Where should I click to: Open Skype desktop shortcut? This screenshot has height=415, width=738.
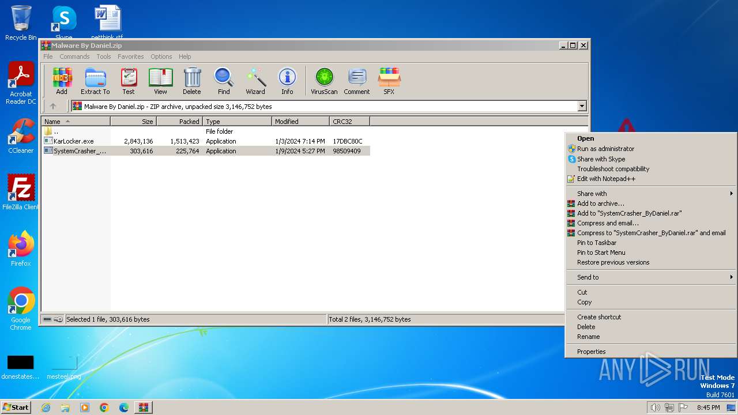pos(63,23)
